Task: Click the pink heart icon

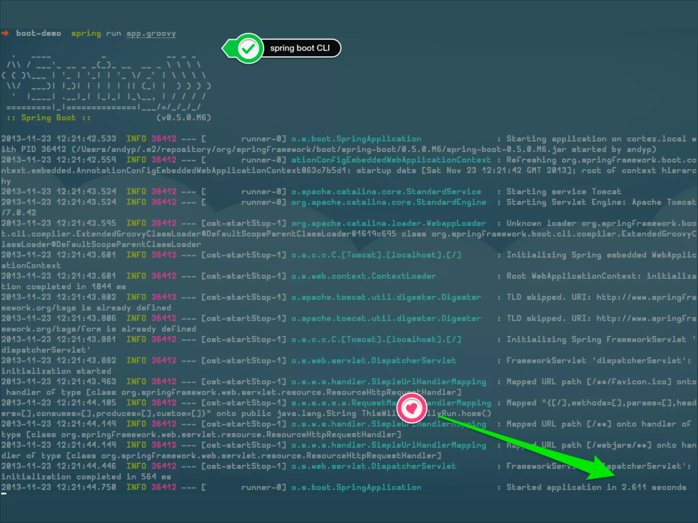Action: coord(411,408)
